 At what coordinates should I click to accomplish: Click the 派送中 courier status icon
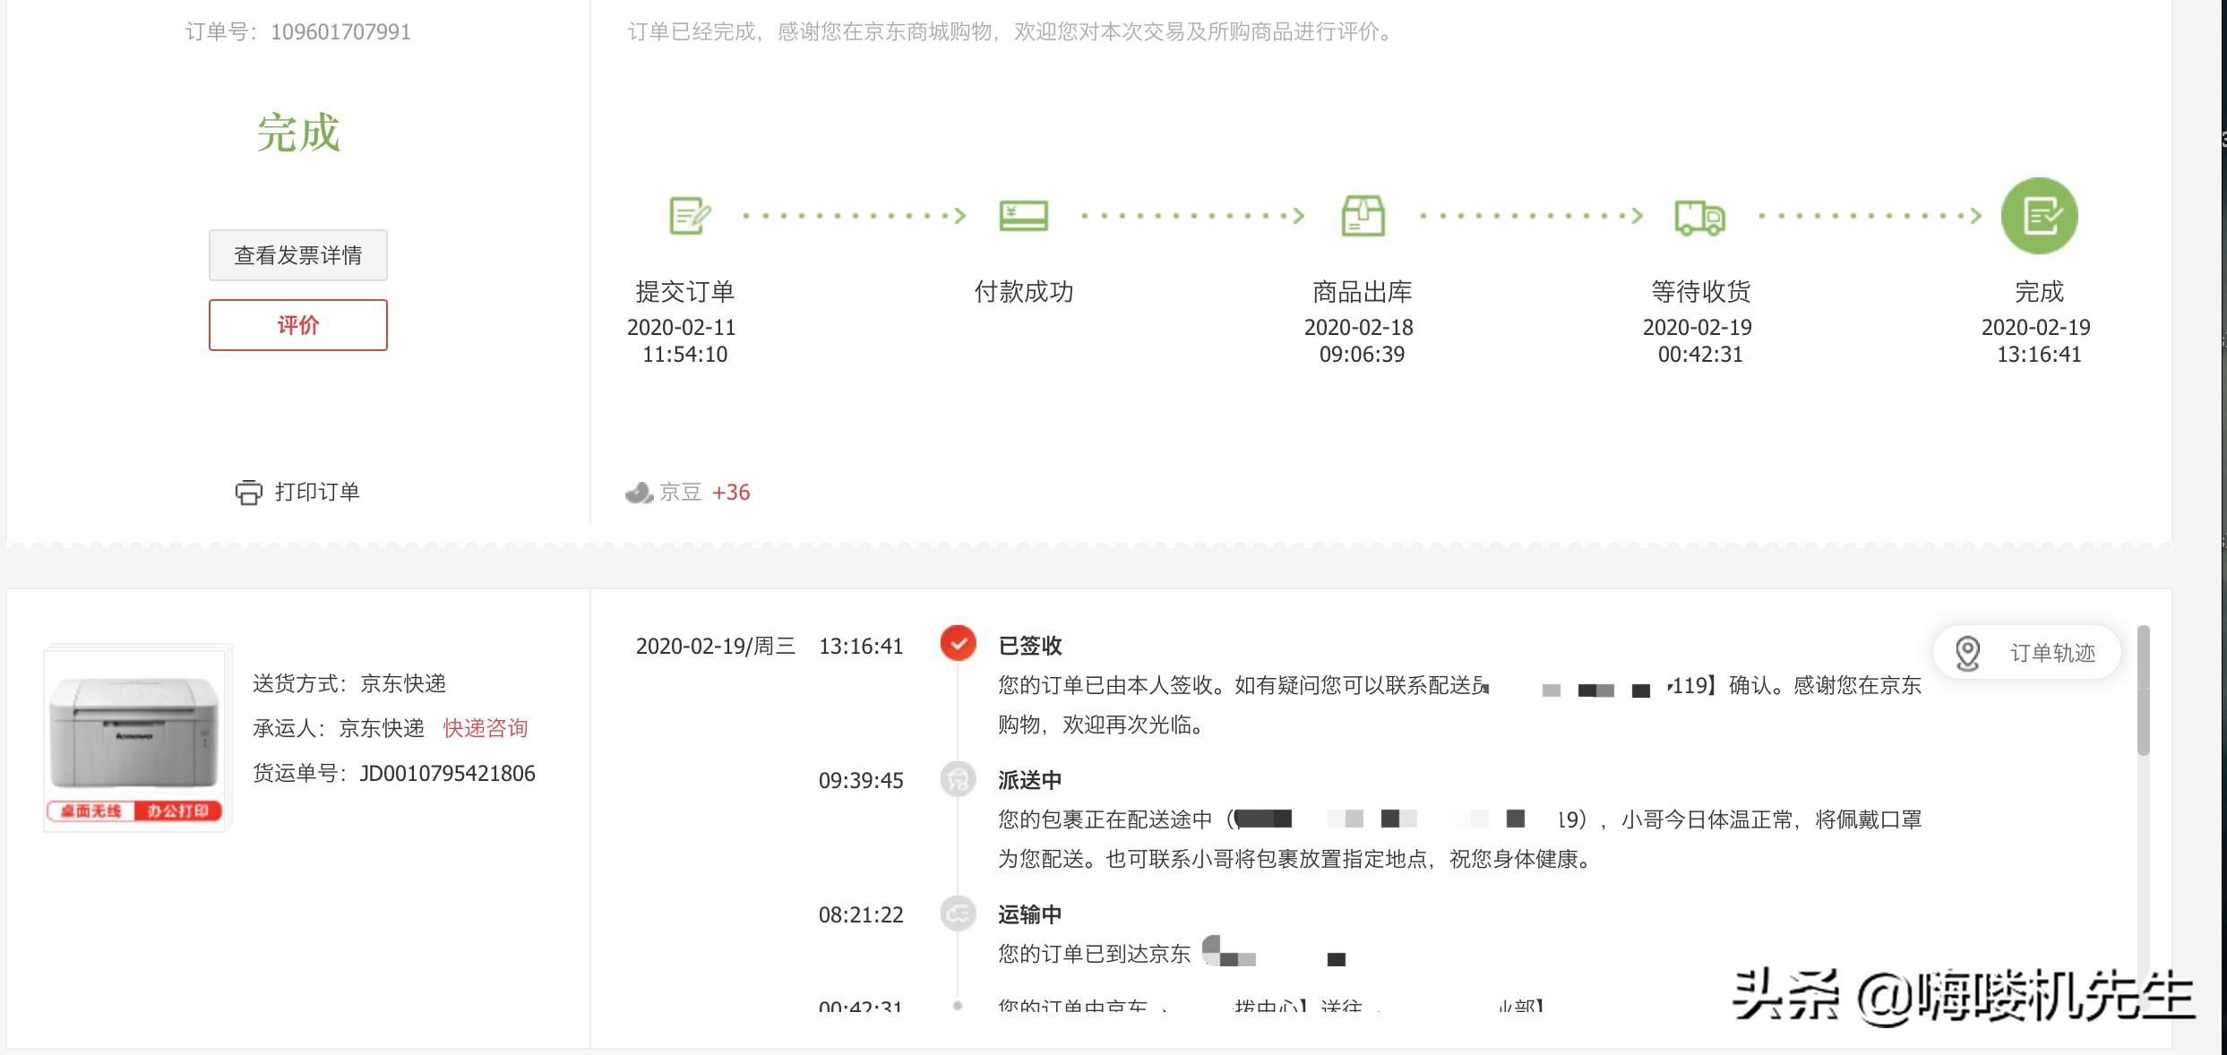pyautogui.click(x=958, y=780)
